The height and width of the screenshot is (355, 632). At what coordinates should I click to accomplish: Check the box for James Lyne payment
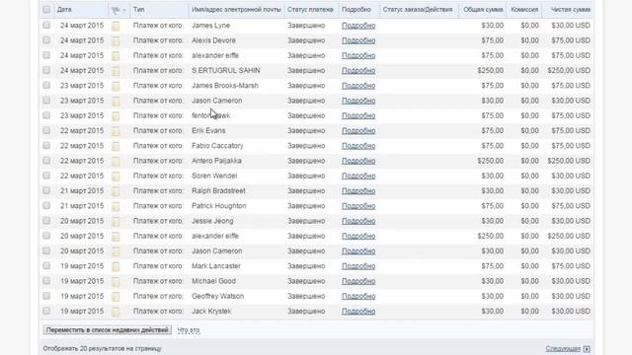pos(46,25)
